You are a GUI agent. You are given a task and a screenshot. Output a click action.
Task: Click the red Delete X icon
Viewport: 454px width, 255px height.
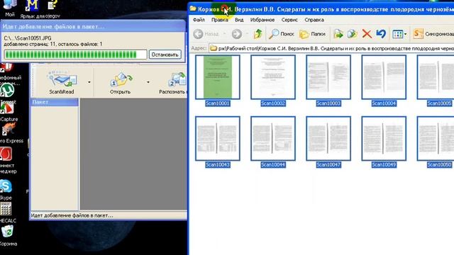(367, 34)
